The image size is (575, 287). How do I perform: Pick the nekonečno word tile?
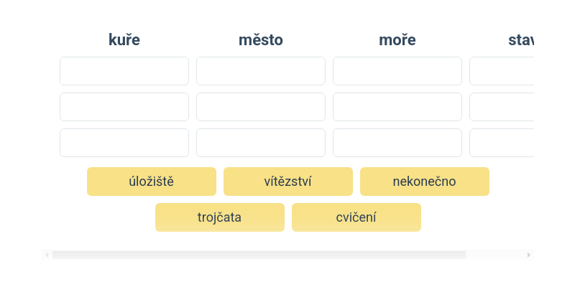[x=424, y=182]
